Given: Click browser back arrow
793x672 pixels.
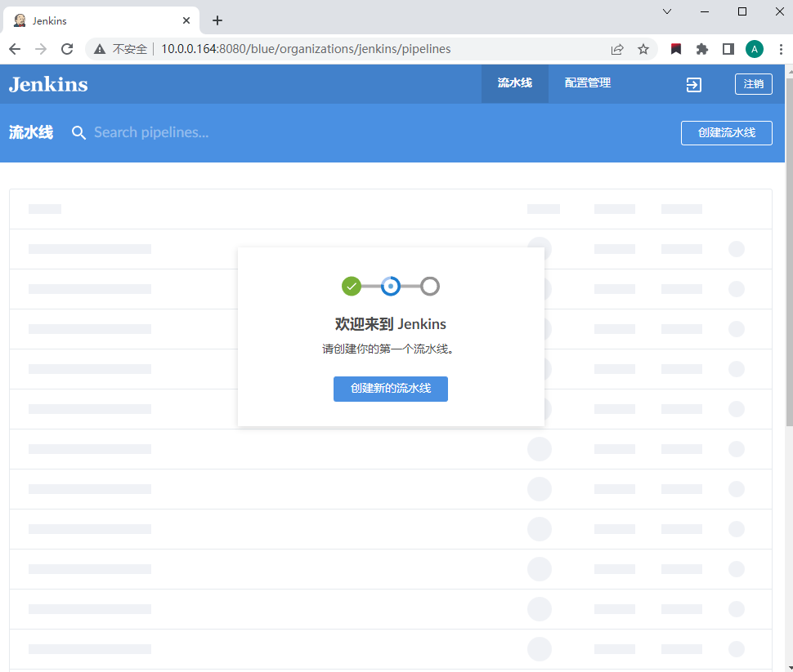Looking at the screenshot, I should coord(16,49).
